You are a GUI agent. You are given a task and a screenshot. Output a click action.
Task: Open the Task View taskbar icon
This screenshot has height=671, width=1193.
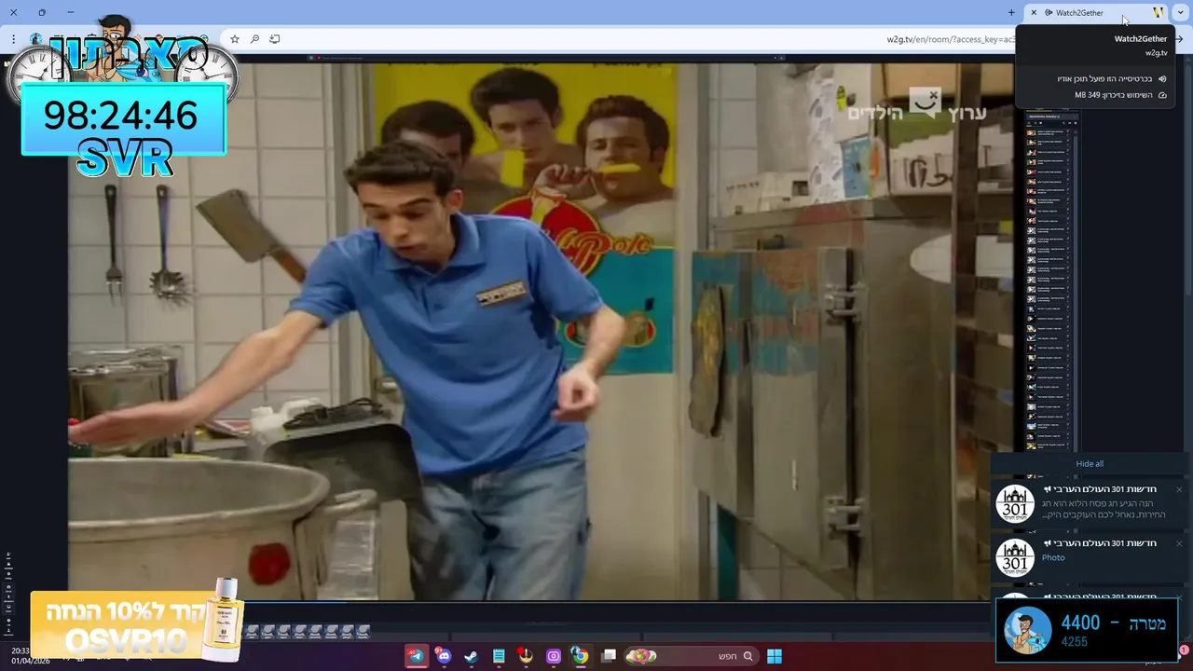[x=609, y=656]
